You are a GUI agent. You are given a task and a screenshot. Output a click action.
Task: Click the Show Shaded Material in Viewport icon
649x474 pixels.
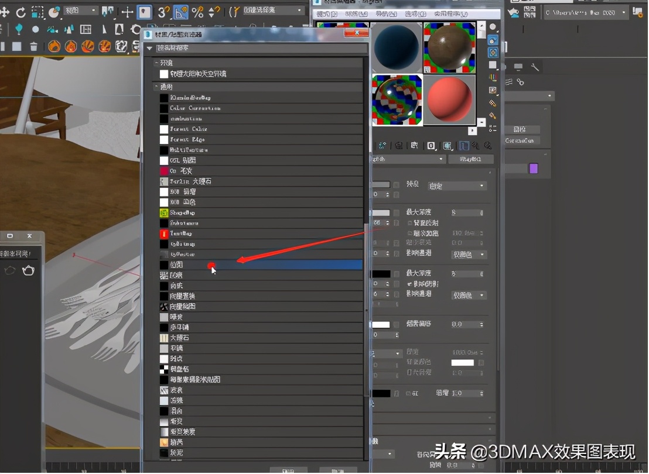(448, 145)
